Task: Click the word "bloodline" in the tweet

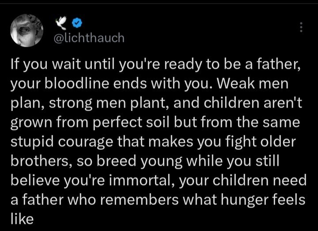Action: [x=77, y=83]
